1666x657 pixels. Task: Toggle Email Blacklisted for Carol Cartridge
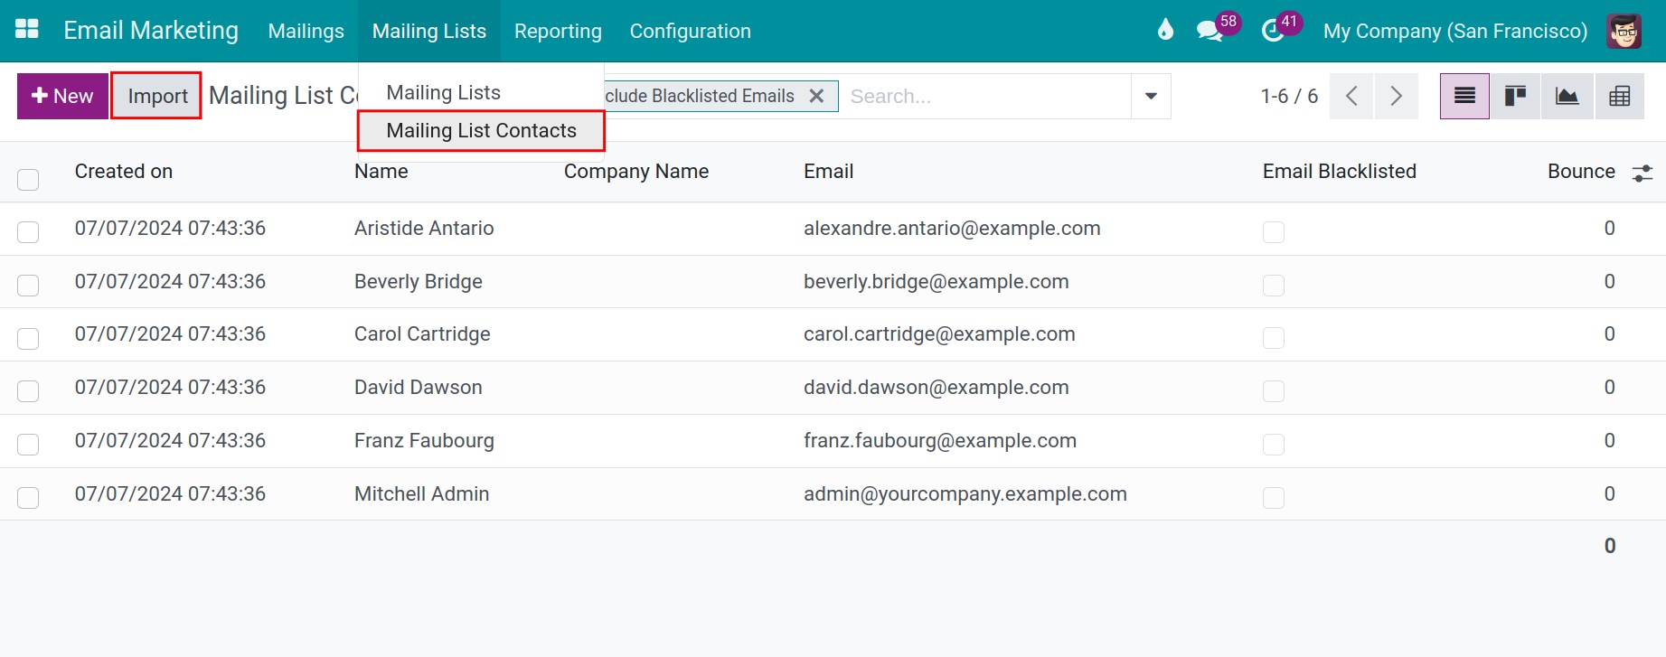(x=1274, y=338)
